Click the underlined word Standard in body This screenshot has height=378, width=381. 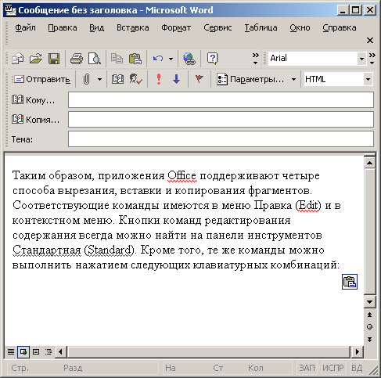tap(110, 250)
